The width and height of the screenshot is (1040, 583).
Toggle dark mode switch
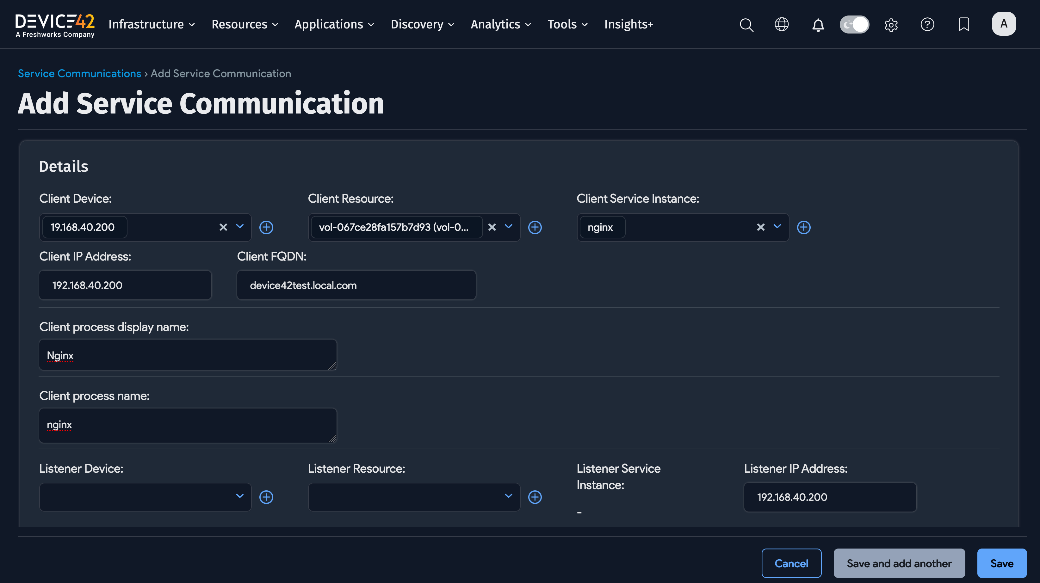(x=854, y=24)
